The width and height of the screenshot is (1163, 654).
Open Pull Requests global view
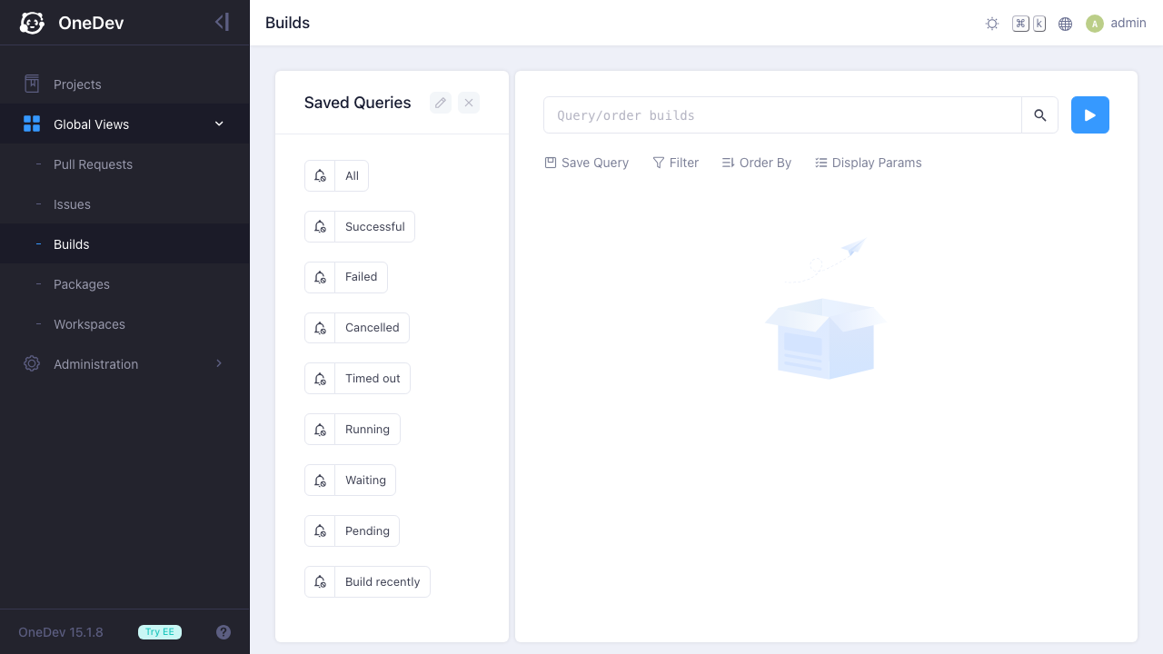point(124,164)
